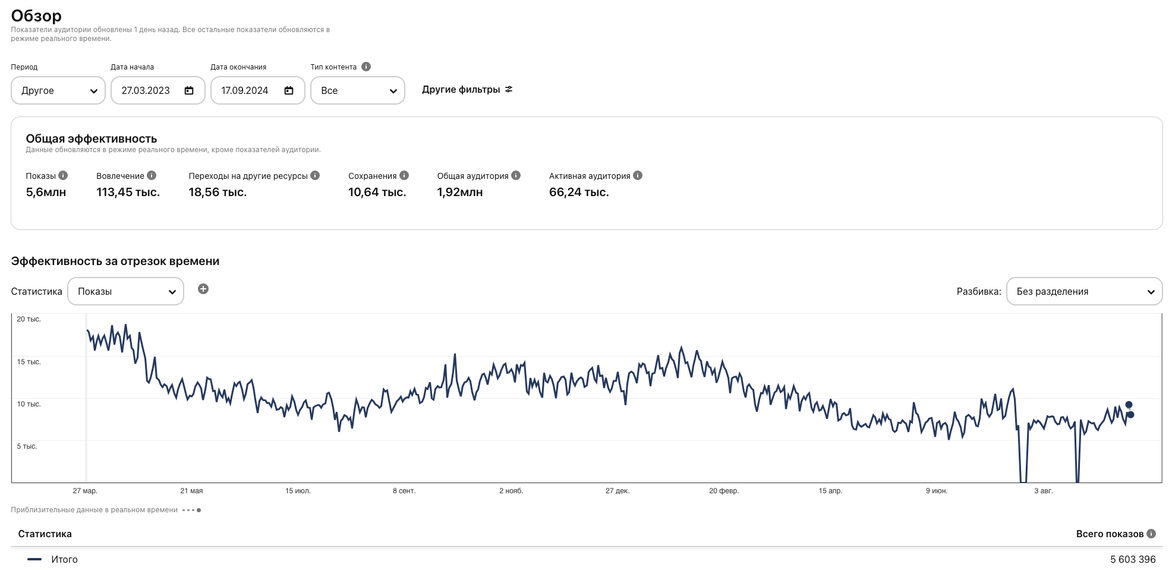Screen dimensions: 1172x580
Task: Click the upper real-time data point on chart
Action: click(1129, 405)
